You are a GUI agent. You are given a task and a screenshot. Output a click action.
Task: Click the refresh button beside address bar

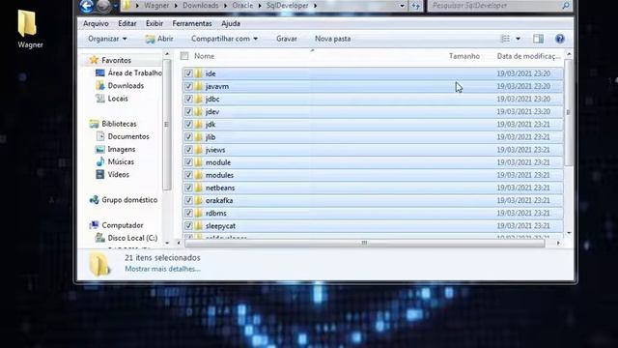pos(416,6)
